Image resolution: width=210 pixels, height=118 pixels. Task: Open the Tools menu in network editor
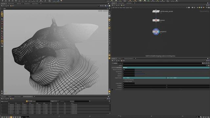[124, 8]
